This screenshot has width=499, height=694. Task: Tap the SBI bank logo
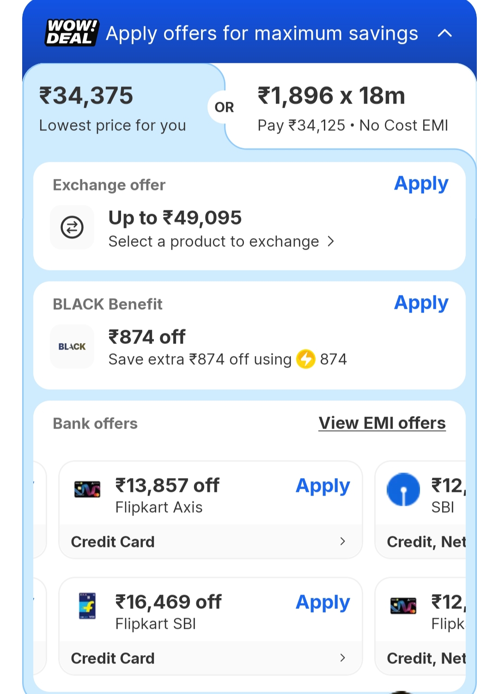tap(403, 489)
